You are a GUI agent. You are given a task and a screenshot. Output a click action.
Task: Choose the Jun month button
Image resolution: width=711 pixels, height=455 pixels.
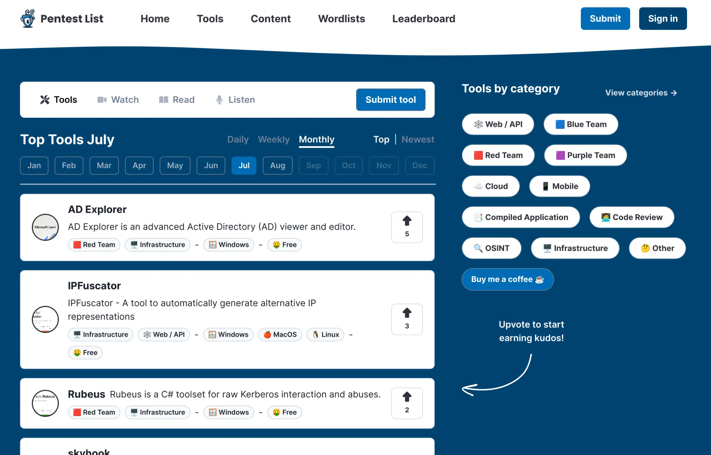(x=211, y=166)
